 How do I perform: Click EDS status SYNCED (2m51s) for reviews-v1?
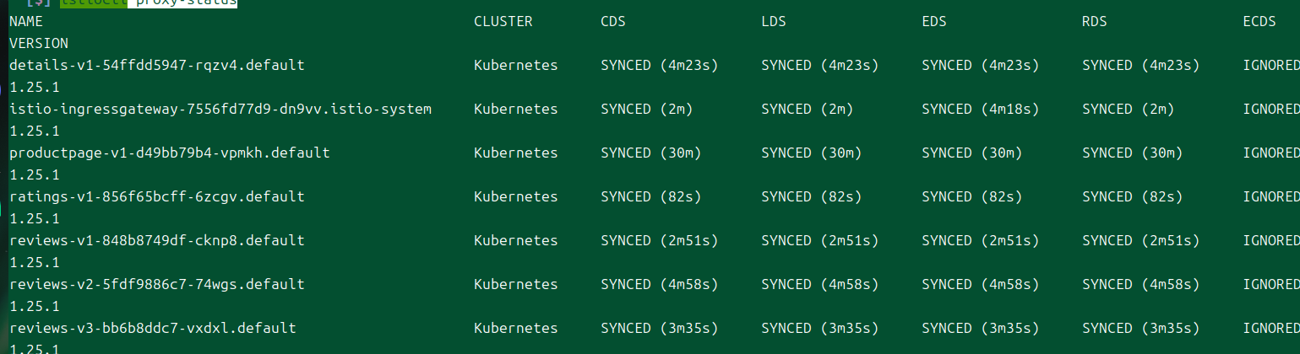pyautogui.click(x=981, y=240)
